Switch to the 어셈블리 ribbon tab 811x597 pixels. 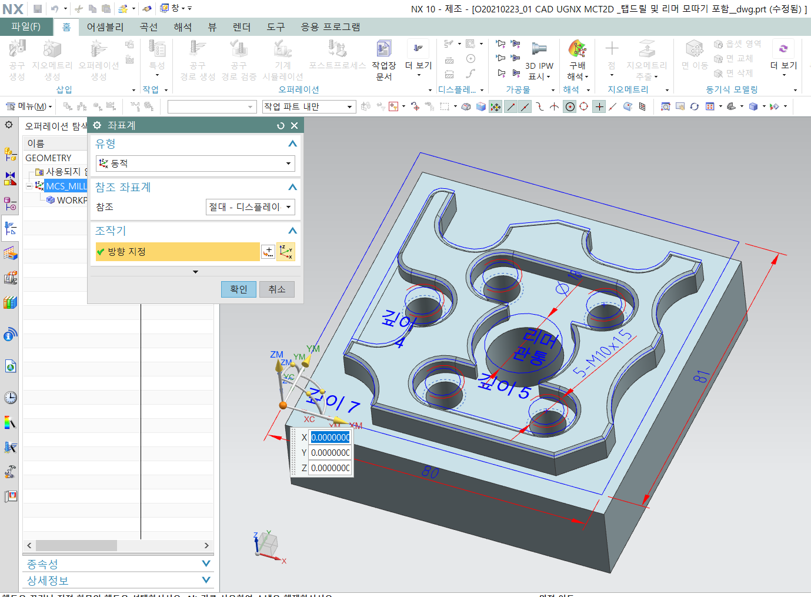(105, 27)
